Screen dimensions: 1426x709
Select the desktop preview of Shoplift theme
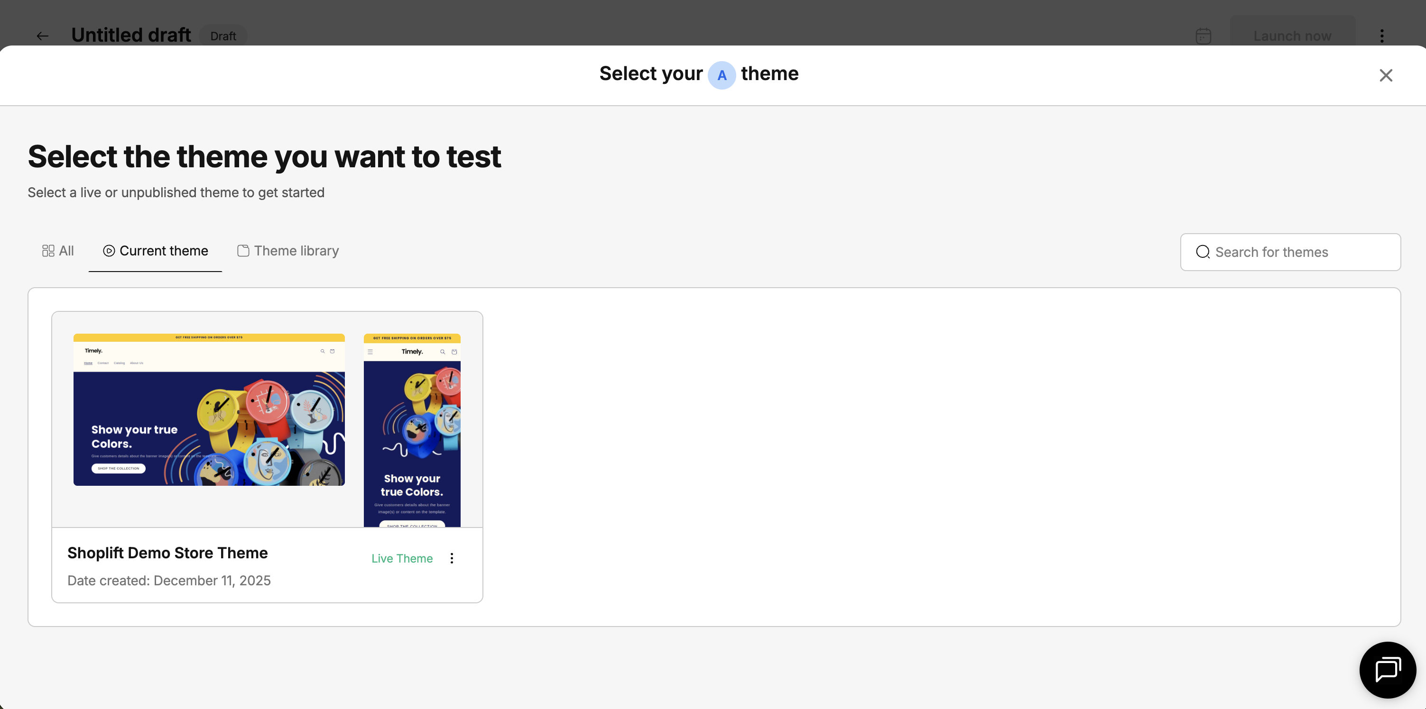click(209, 410)
